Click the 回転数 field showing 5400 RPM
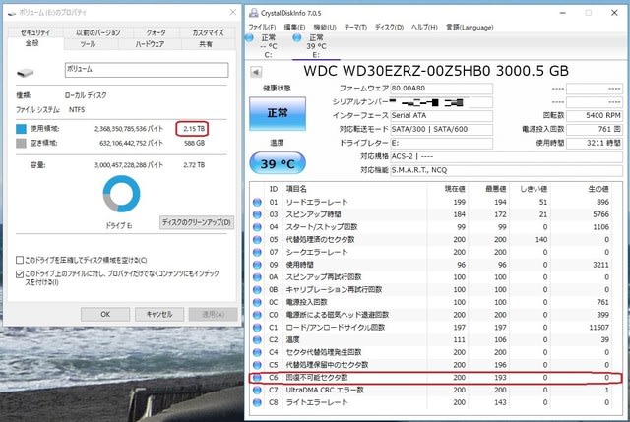 [595, 116]
